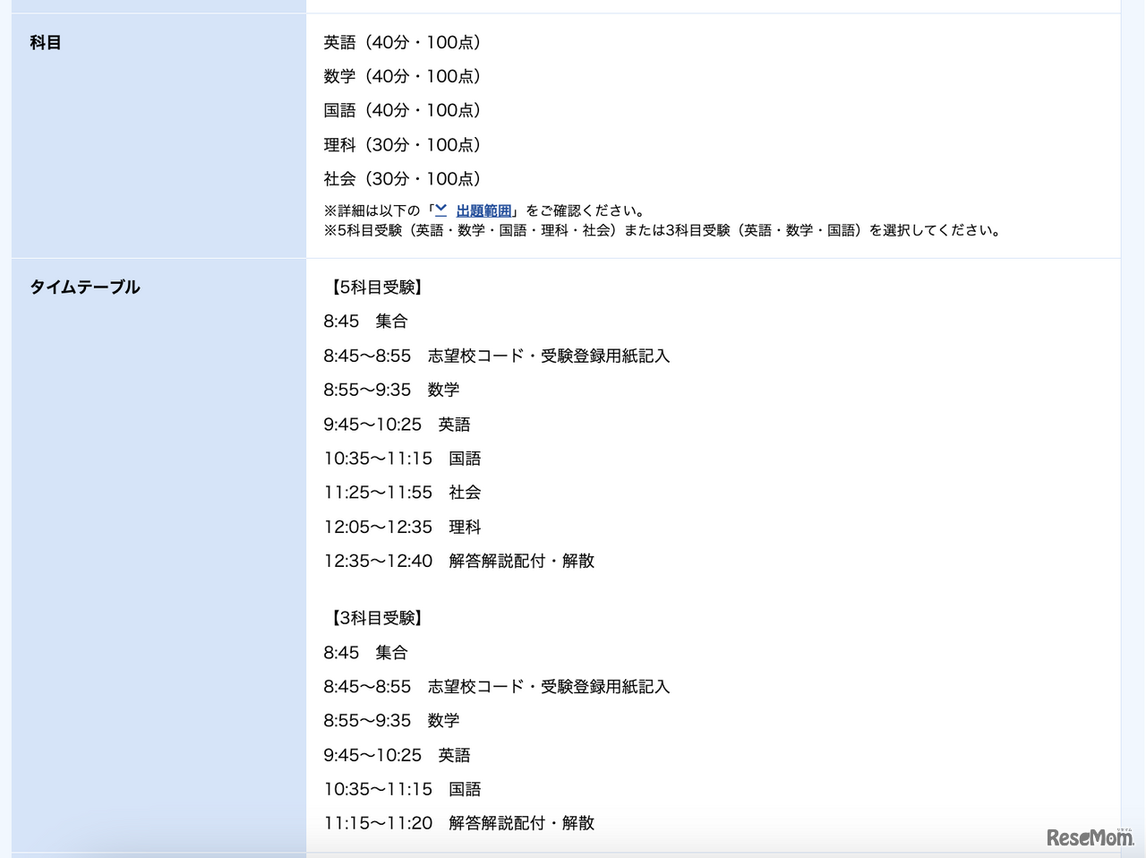Viewport: 1146px width, 858px height.
Task: Click the text 理科（30分・100点）
Action: click(x=402, y=144)
